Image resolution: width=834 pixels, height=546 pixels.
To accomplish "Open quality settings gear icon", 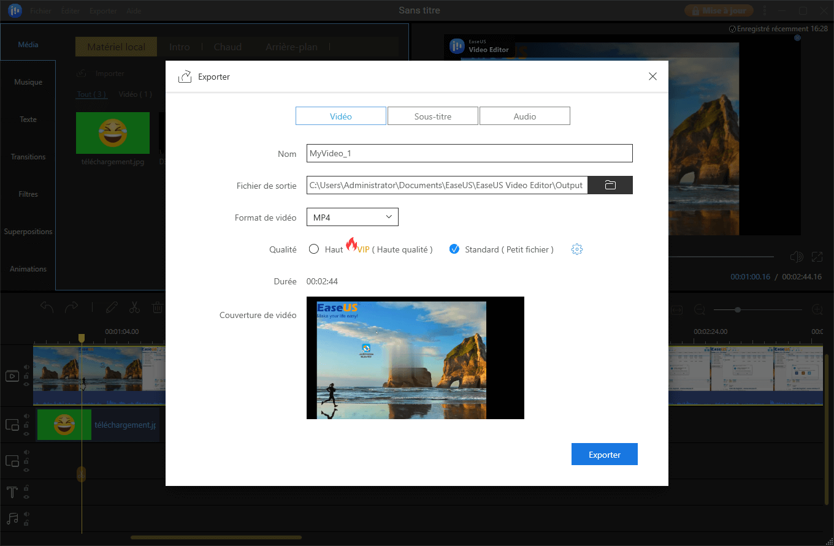I will 576,249.
